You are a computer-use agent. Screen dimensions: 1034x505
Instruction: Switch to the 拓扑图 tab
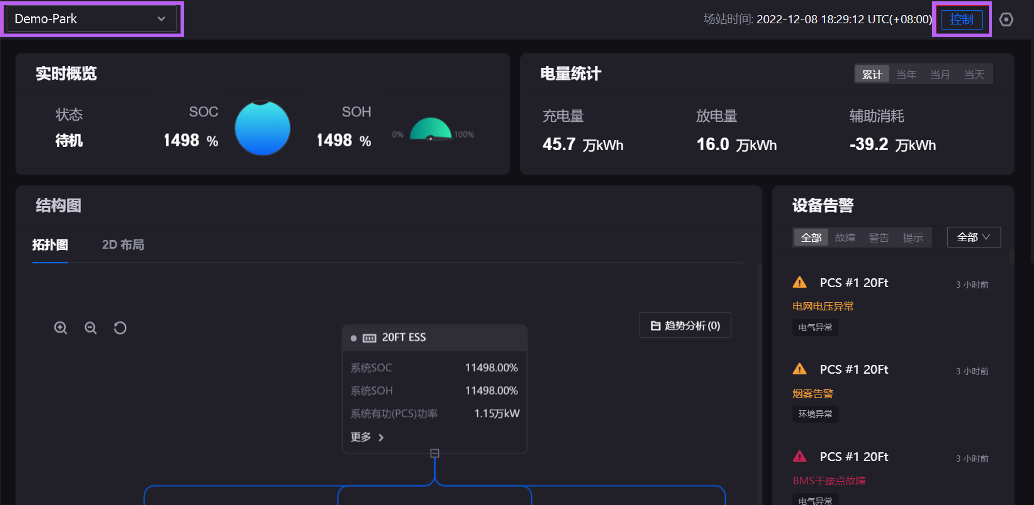coord(50,245)
